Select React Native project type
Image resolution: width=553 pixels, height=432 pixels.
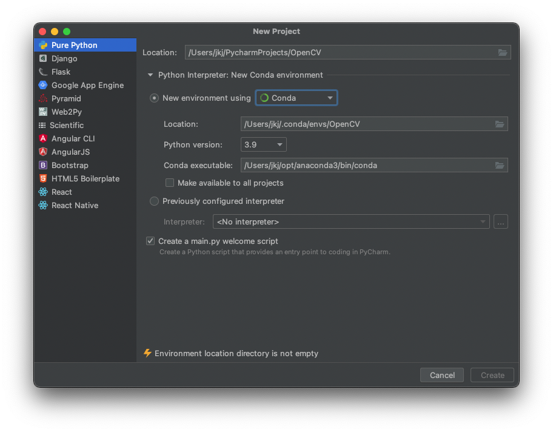85,206
